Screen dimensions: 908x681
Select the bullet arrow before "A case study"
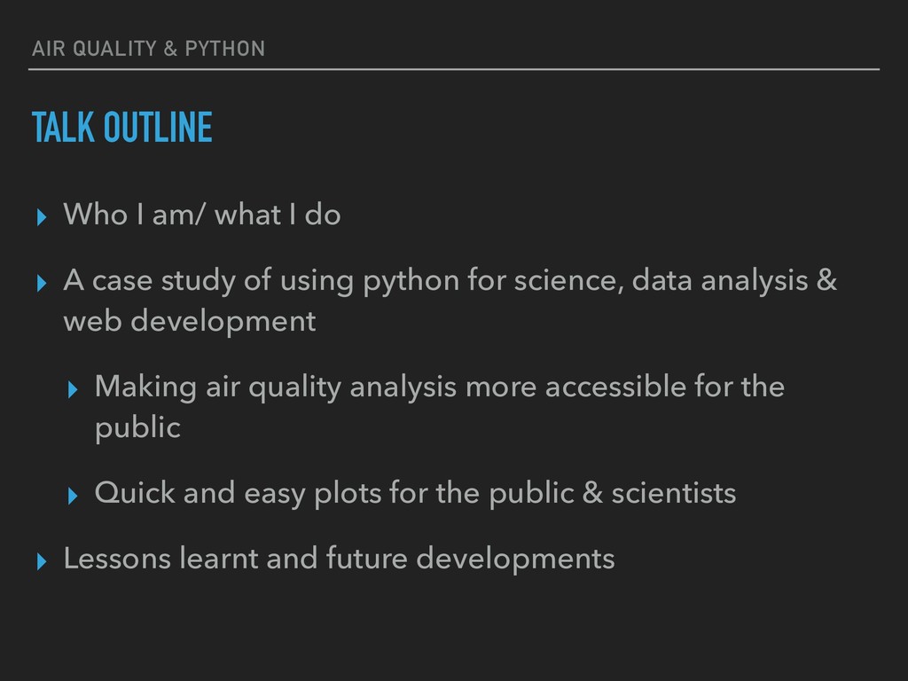(x=42, y=283)
